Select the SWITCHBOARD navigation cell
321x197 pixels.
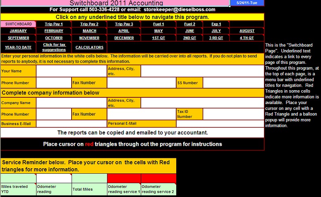18,24
